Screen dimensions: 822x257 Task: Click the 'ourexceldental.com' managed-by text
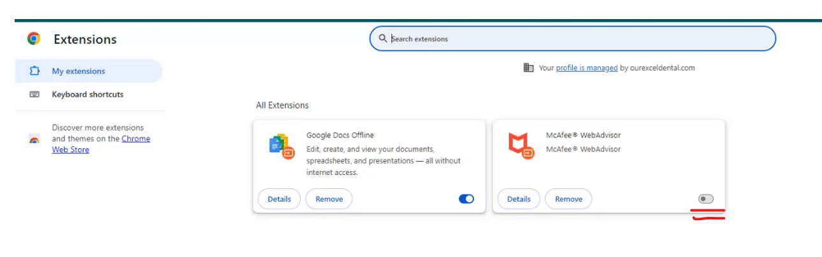coord(663,67)
